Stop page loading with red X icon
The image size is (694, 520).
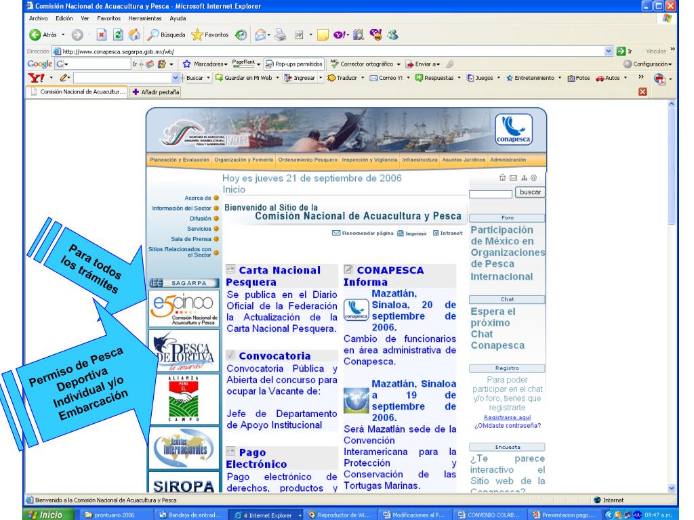102,35
